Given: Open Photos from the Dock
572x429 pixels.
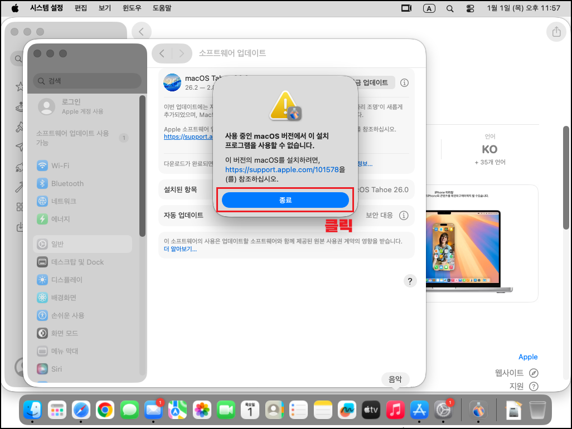Looking at the screenshot, I should [x=202, y=410].
